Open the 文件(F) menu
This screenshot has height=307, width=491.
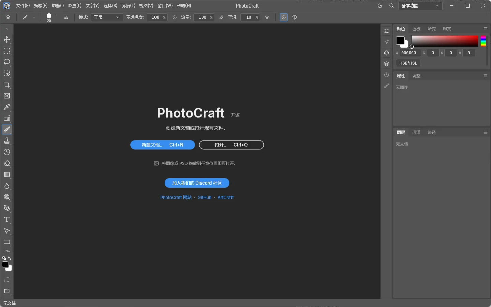(23, 6)
